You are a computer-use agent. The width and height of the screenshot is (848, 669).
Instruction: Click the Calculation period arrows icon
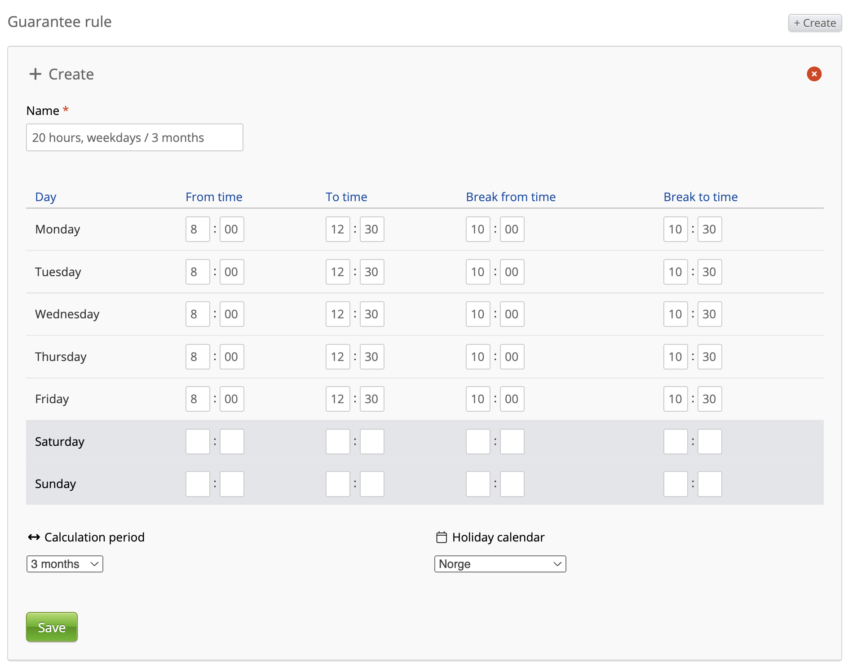(34, 537)
